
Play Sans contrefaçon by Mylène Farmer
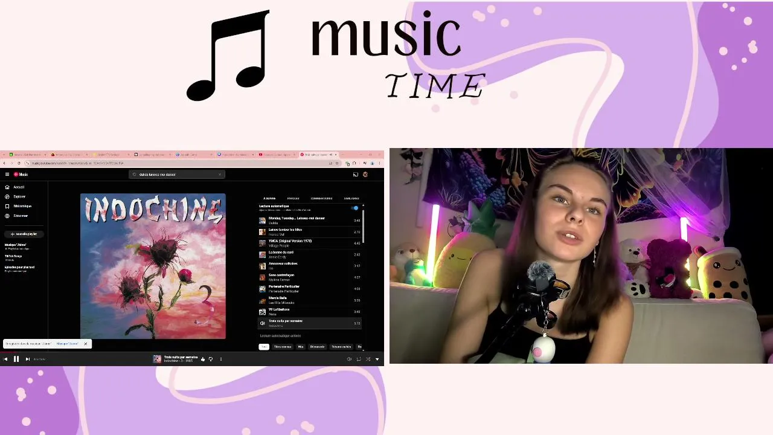click(x=310, y=277)
